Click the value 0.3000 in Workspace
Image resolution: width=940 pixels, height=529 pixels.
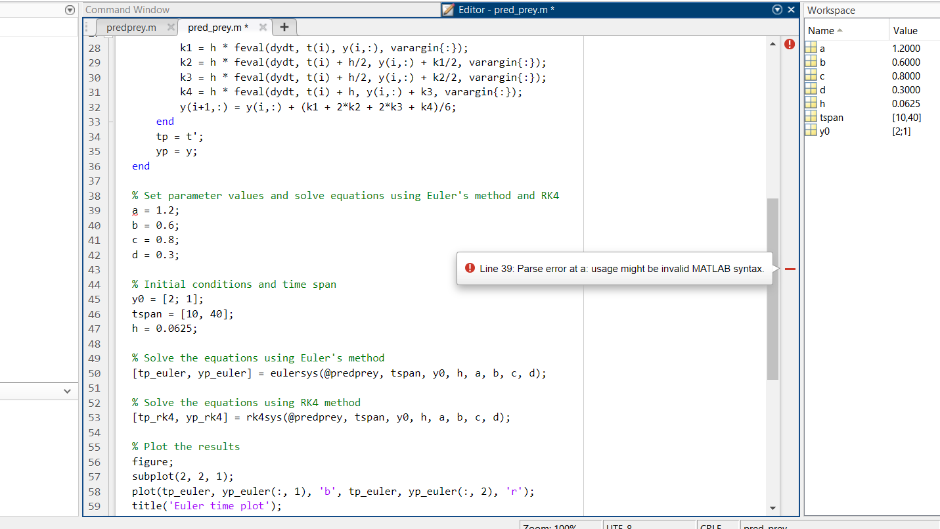tap(906, 89)
